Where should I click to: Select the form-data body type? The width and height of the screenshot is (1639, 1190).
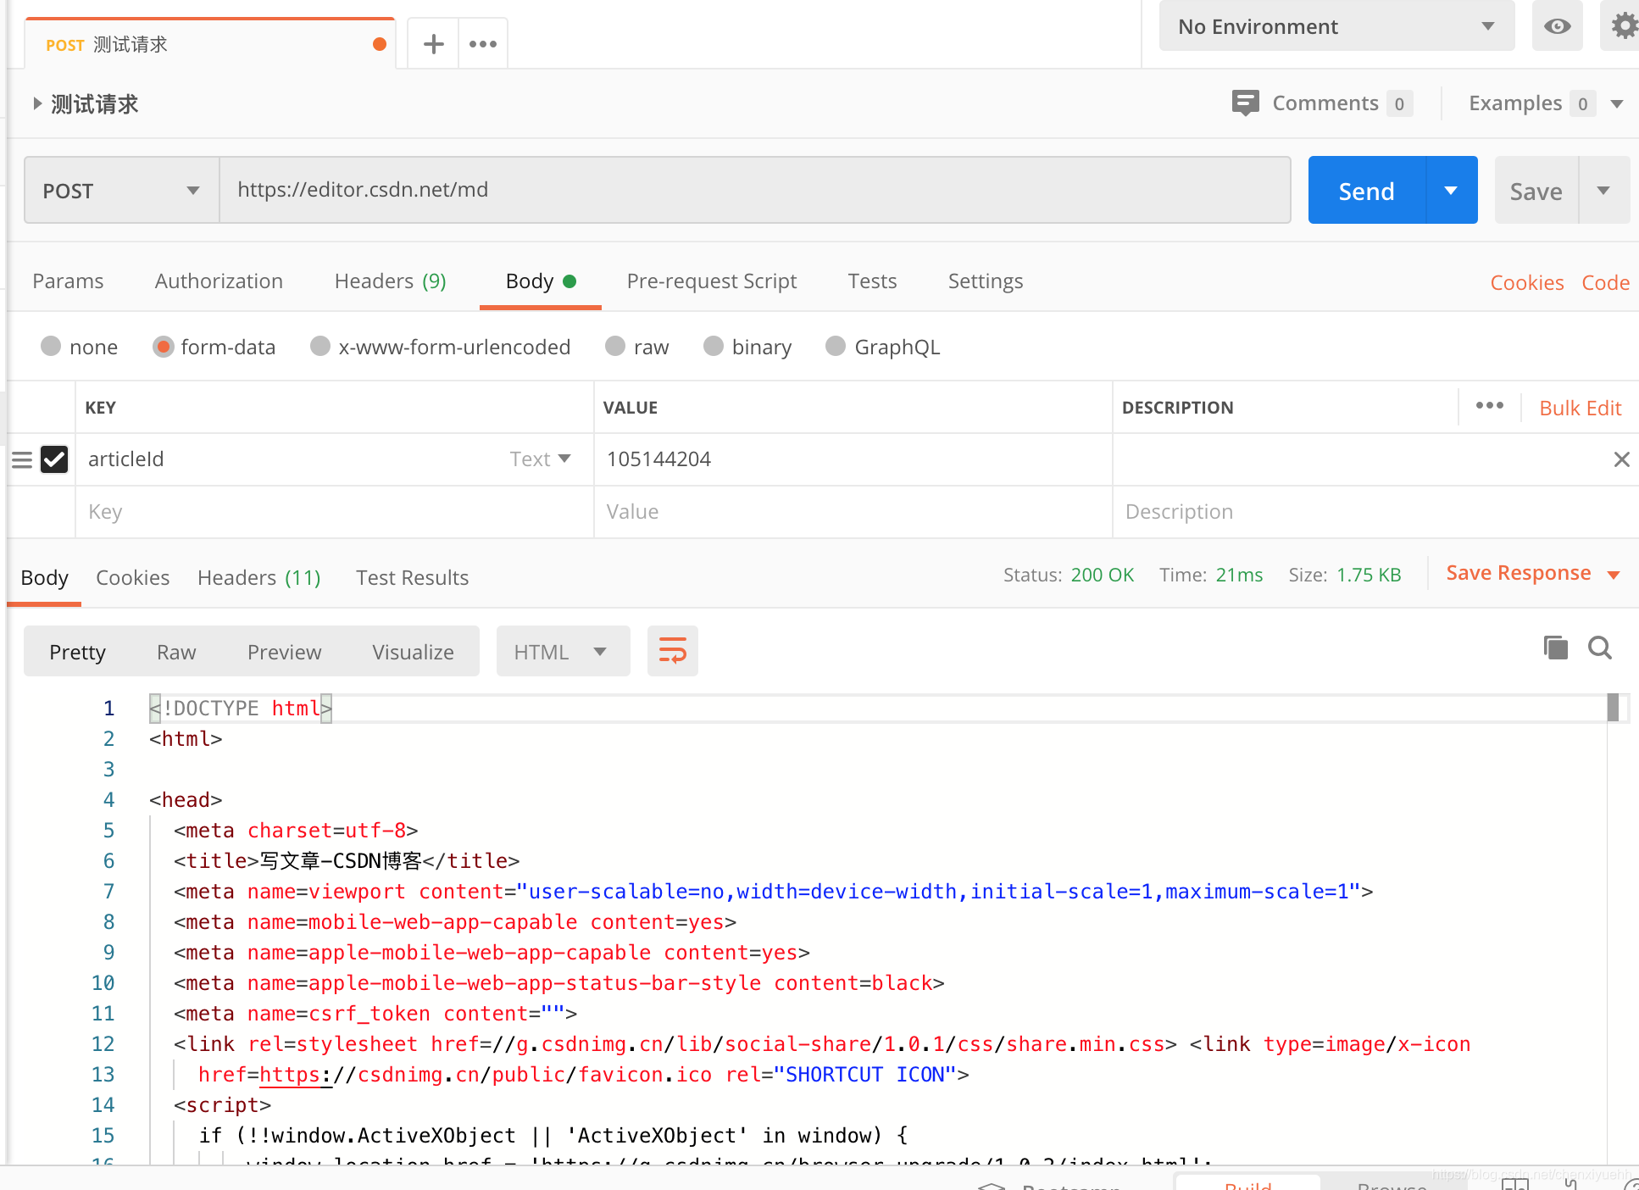click(163, 346)
